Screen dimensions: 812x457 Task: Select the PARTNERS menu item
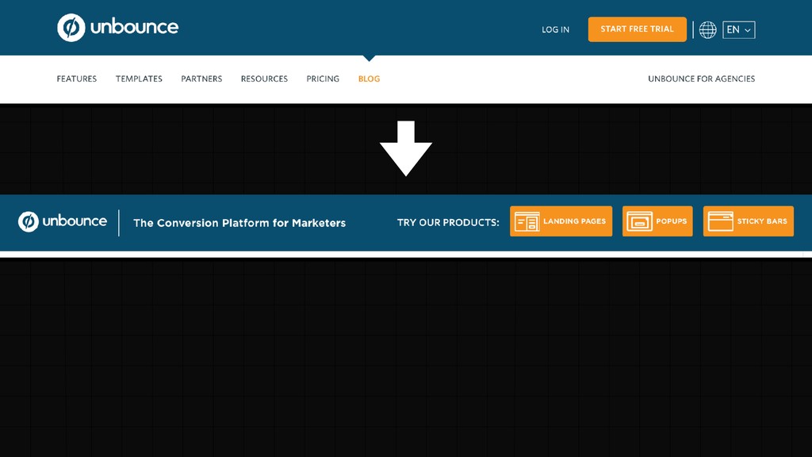[x=201, y=79]
